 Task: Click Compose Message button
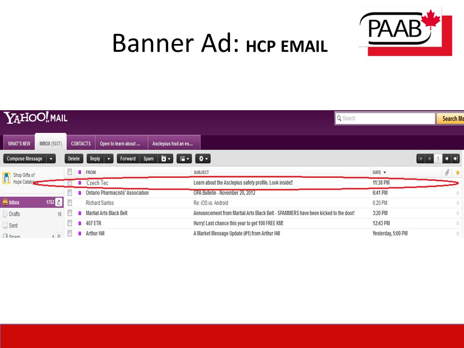pos(25,159)
